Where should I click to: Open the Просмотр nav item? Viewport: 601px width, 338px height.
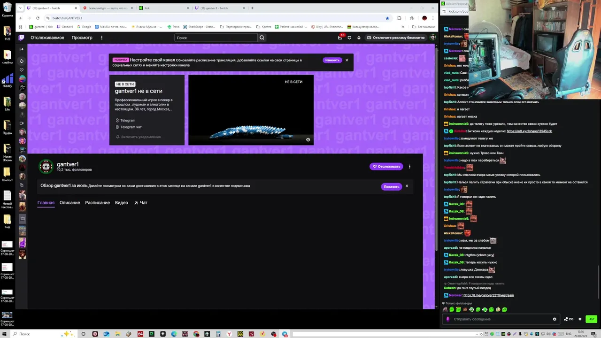[x=82, y=38]
